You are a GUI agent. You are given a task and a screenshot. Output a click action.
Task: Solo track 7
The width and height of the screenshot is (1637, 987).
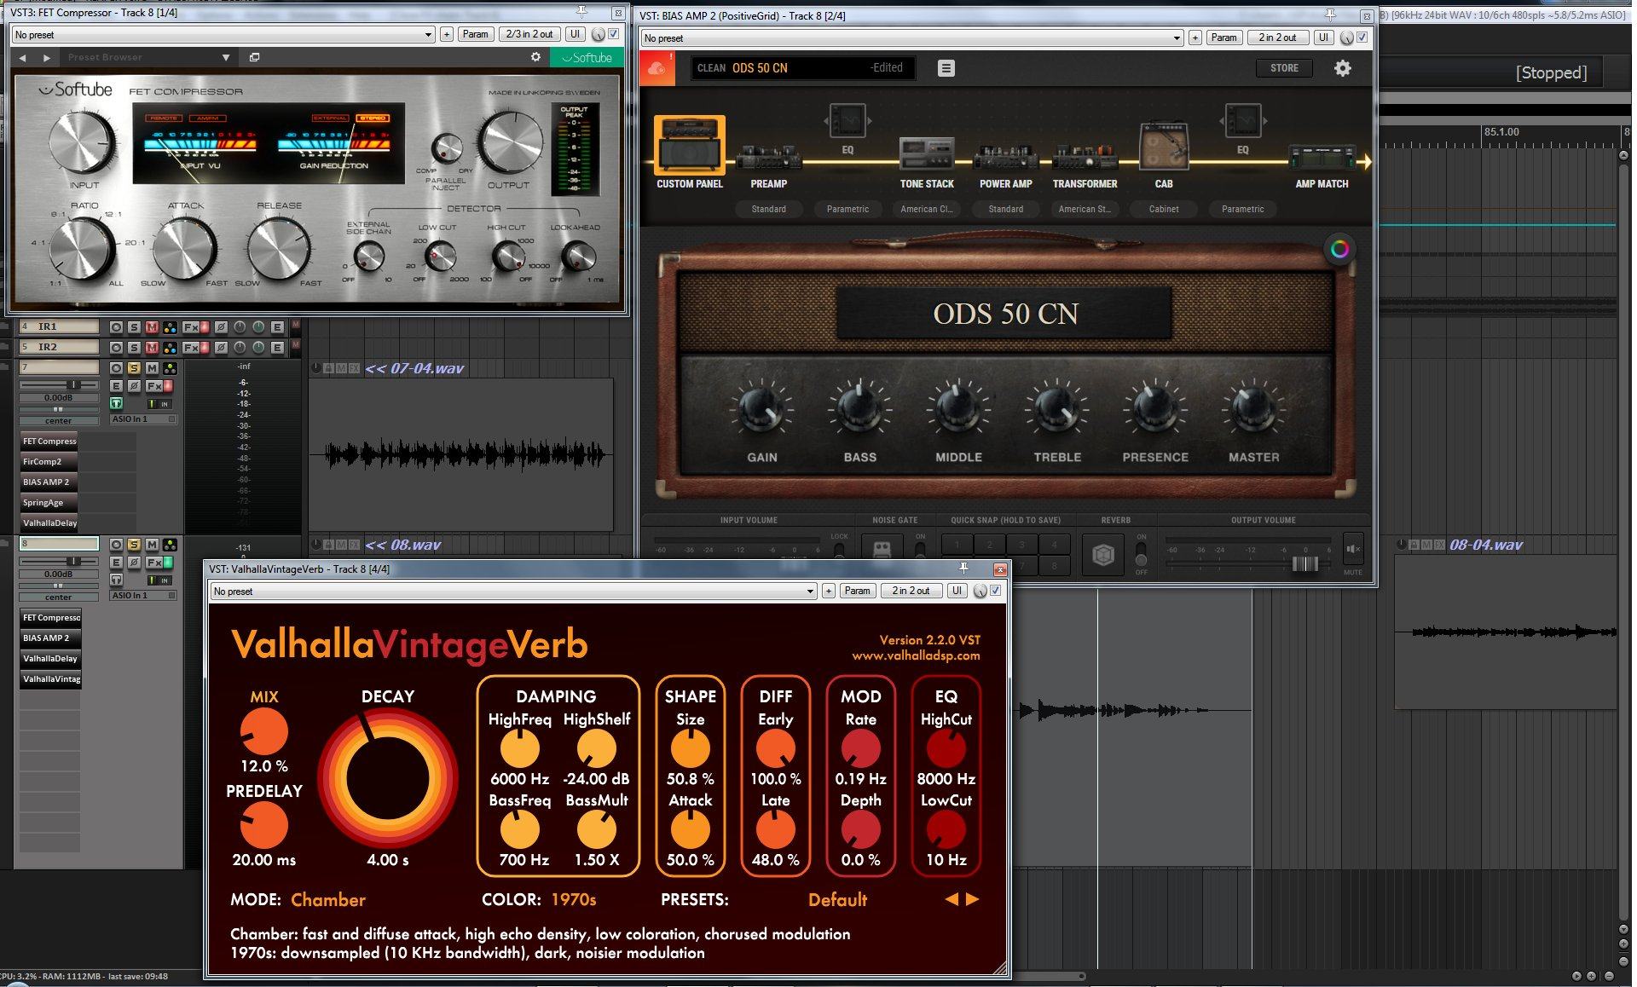coord(134,367)
